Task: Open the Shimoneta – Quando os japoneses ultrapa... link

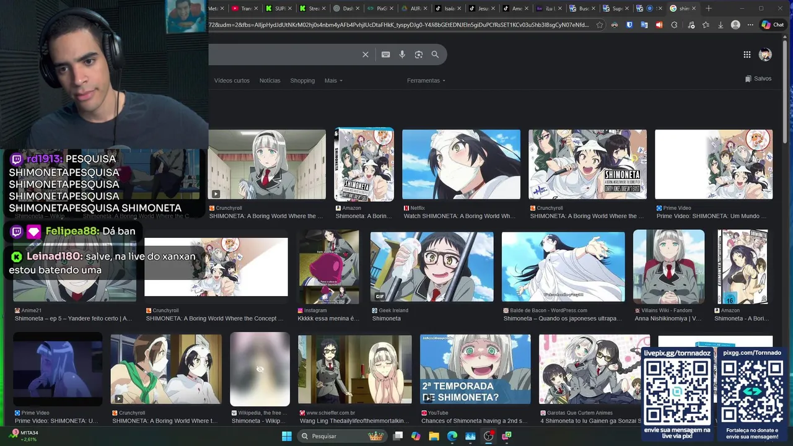Action: (563, 318)
